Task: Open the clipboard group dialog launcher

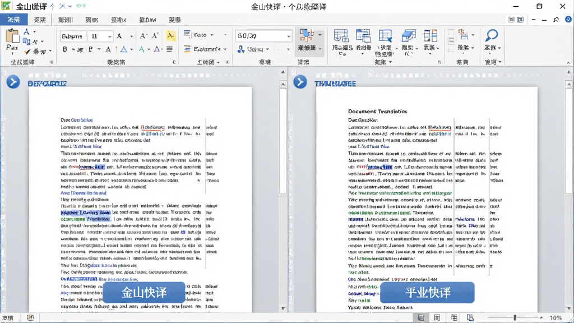Action: pos(52,62)
